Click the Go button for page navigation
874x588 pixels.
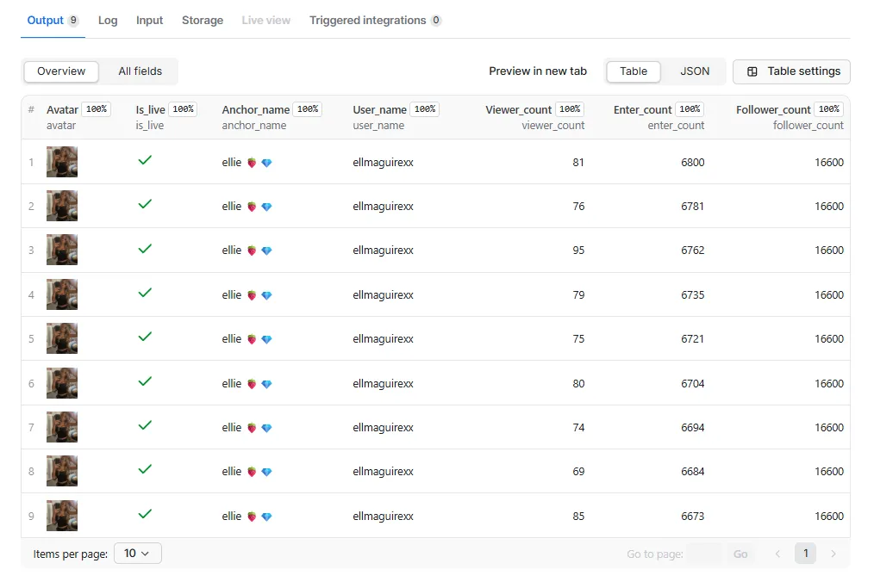click(740, 554)
